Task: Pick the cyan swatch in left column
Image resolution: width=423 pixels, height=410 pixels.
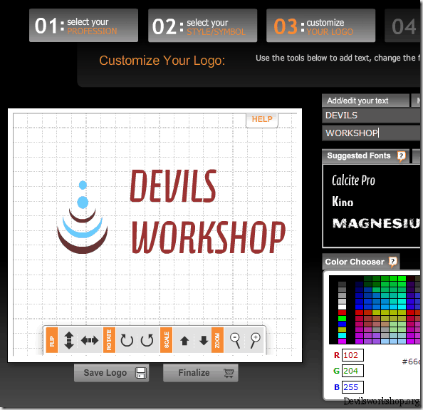Action: (x=342, y=335)
